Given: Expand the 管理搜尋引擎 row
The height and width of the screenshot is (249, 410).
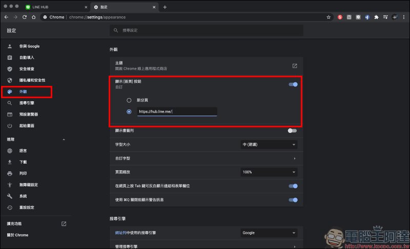Looking at the screenshot, I should 207,246.
